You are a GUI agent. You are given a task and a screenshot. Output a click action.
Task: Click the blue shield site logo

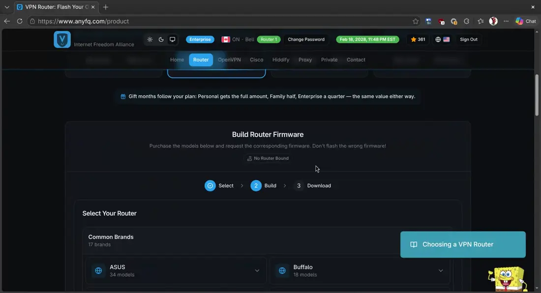(x=62, y=39)
